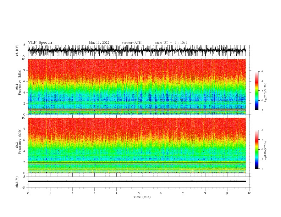Click the upper 'log(PSD)(V²/Hz)' colorbar label
The width and height of the screenshot is (281, 217).
coord(265,93)
